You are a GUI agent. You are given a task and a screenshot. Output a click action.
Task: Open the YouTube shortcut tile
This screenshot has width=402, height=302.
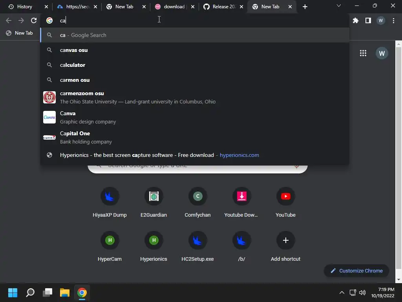tap(286, 203)
